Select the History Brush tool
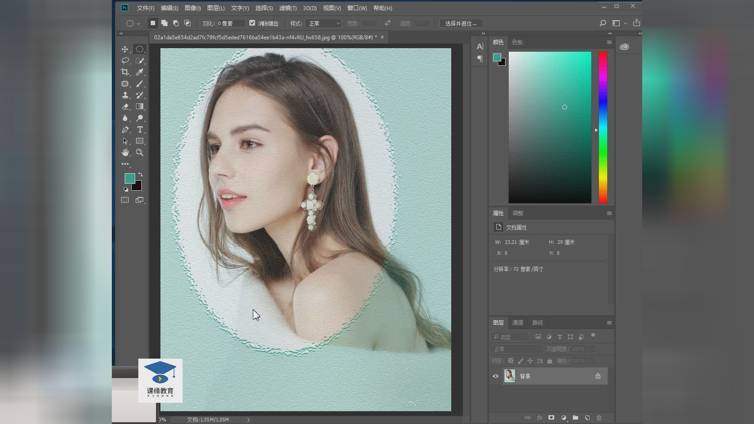Screen dimensions: 754x424 point(140,95)
